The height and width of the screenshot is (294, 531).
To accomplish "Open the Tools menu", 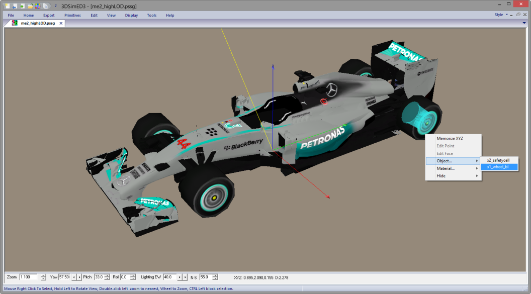I will click(x=152, y=15).
